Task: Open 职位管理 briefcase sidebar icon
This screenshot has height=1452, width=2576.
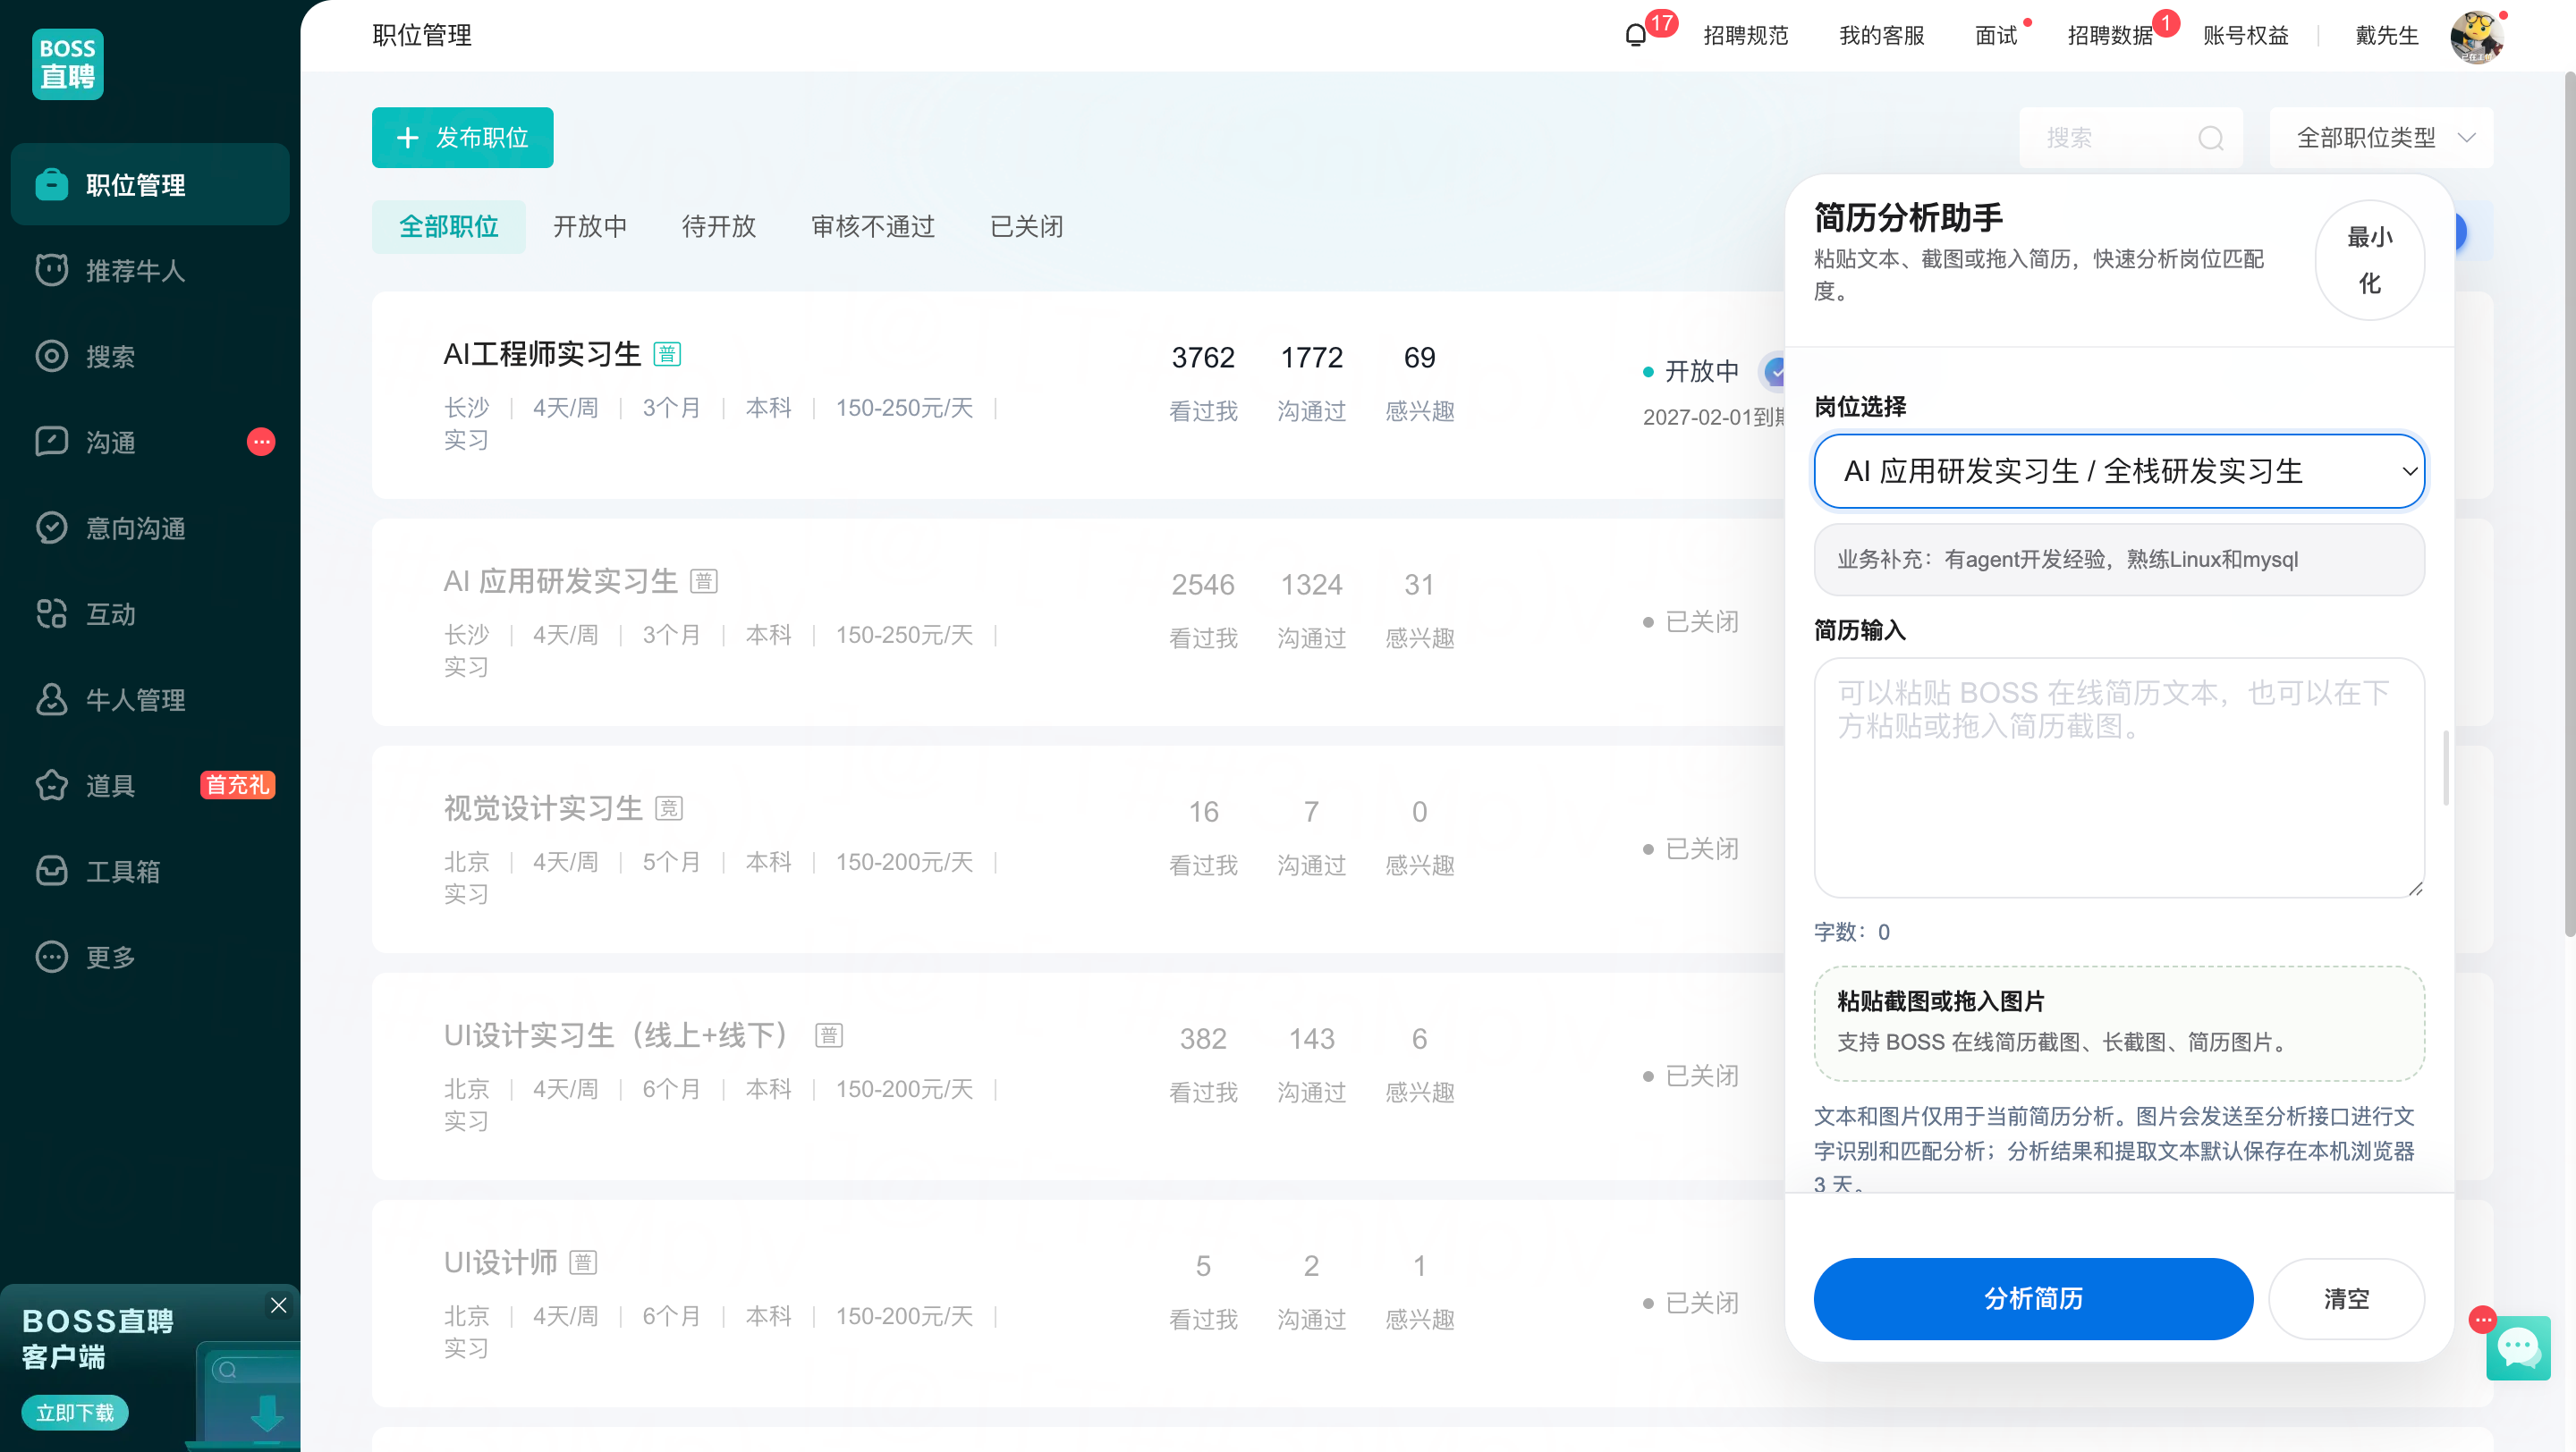Action: 51,185
